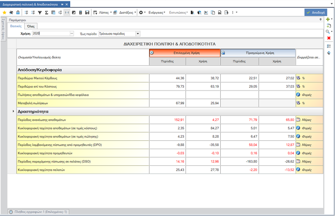Click the magnifier search icon at right
335x216 pixels.
point(328,32)
